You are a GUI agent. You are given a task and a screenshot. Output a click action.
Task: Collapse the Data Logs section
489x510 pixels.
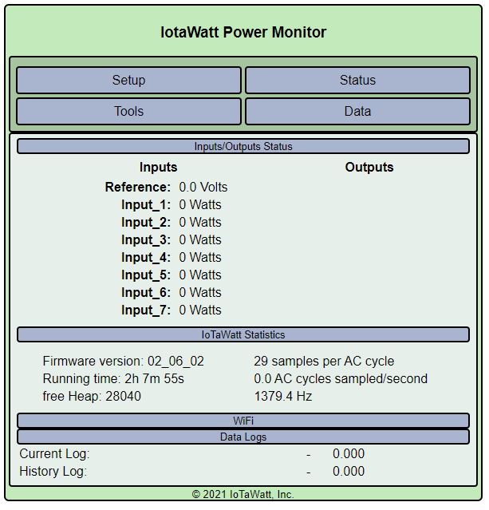click(243, 437)
